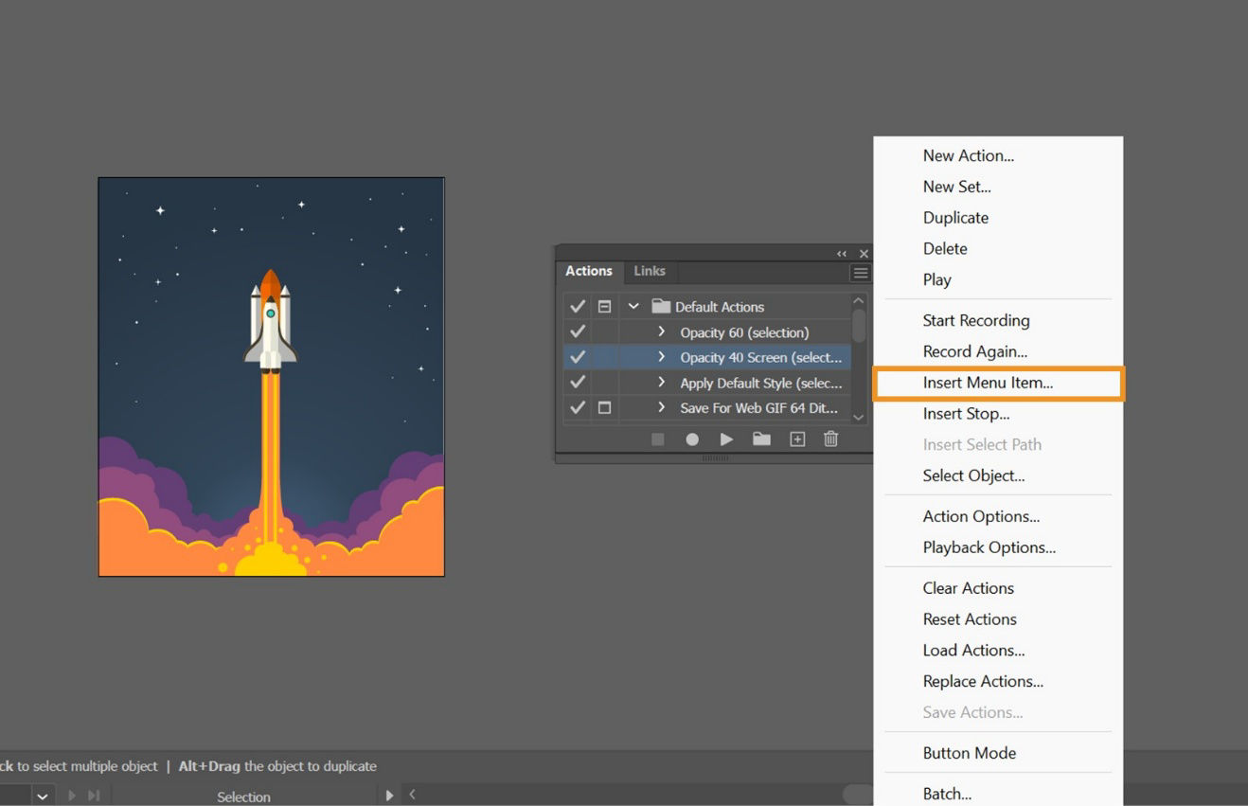This screenshot has width=1248, height=806.
Task: Select Start Recording in the context menu
Action: pos(976,320)
